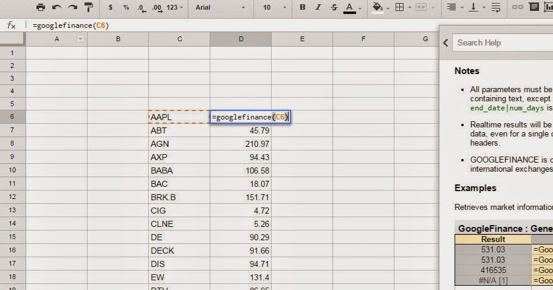553x290 pixels.
Task: Click the vertical align icon
Action: pos(473,7)
